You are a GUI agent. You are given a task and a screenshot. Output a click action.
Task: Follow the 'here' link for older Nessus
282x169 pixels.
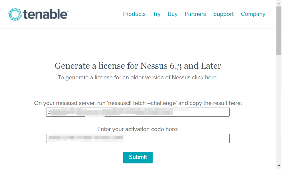(211, 78)
